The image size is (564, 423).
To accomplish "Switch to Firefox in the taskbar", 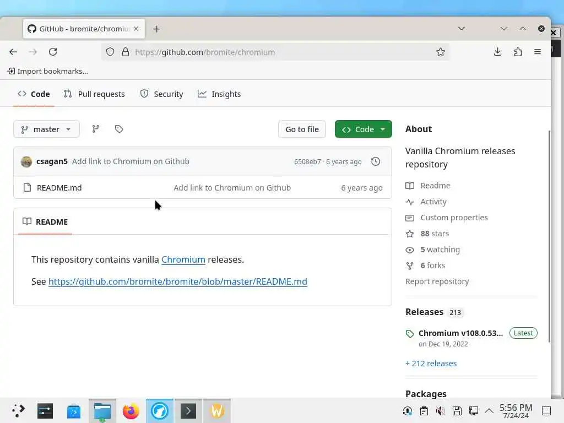I will click(x=131, y=411).
